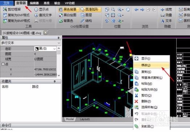Open the zoom in dropdown arrow
Viewport: 190px width, 132px height.
tap(123, 10)
